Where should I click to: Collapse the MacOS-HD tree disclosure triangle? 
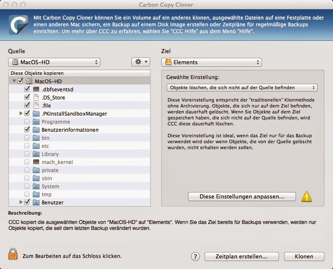pyautogui.click(x=14, y=81)
